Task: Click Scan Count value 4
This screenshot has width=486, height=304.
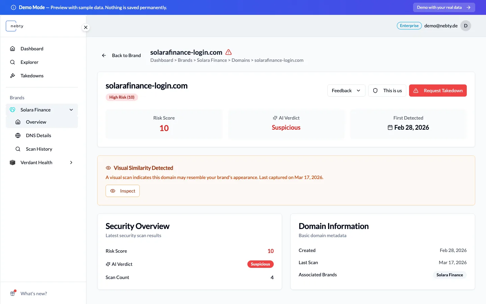Action: tap(272, 277)
